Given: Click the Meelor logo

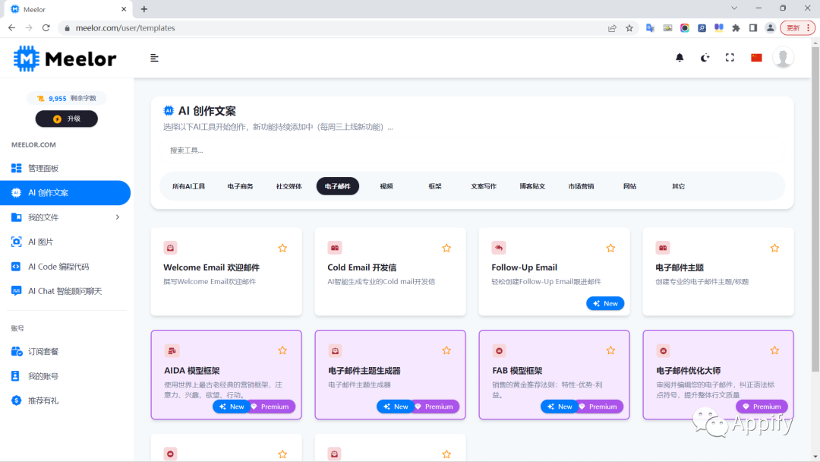Looking at the screenshot, I should pyautogui.click(x=65, y=59).
